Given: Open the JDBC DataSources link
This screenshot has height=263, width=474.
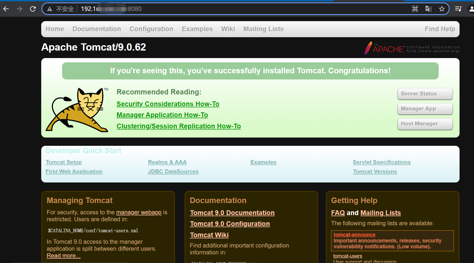Looking at the screenshot, I should [173, 171].
